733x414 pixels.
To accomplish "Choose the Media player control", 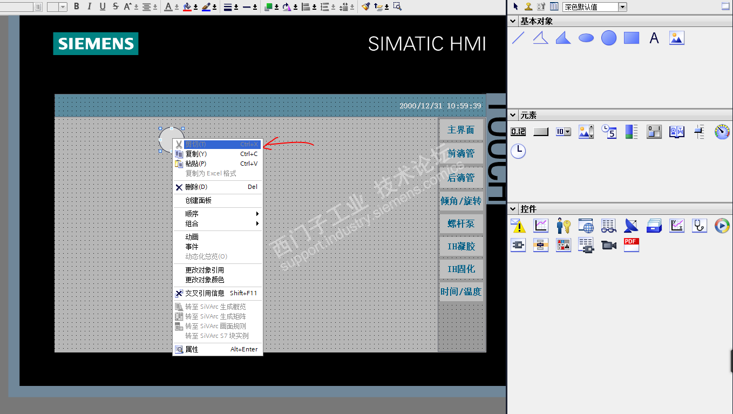I will pyautogui.click(x=722, y=226).
